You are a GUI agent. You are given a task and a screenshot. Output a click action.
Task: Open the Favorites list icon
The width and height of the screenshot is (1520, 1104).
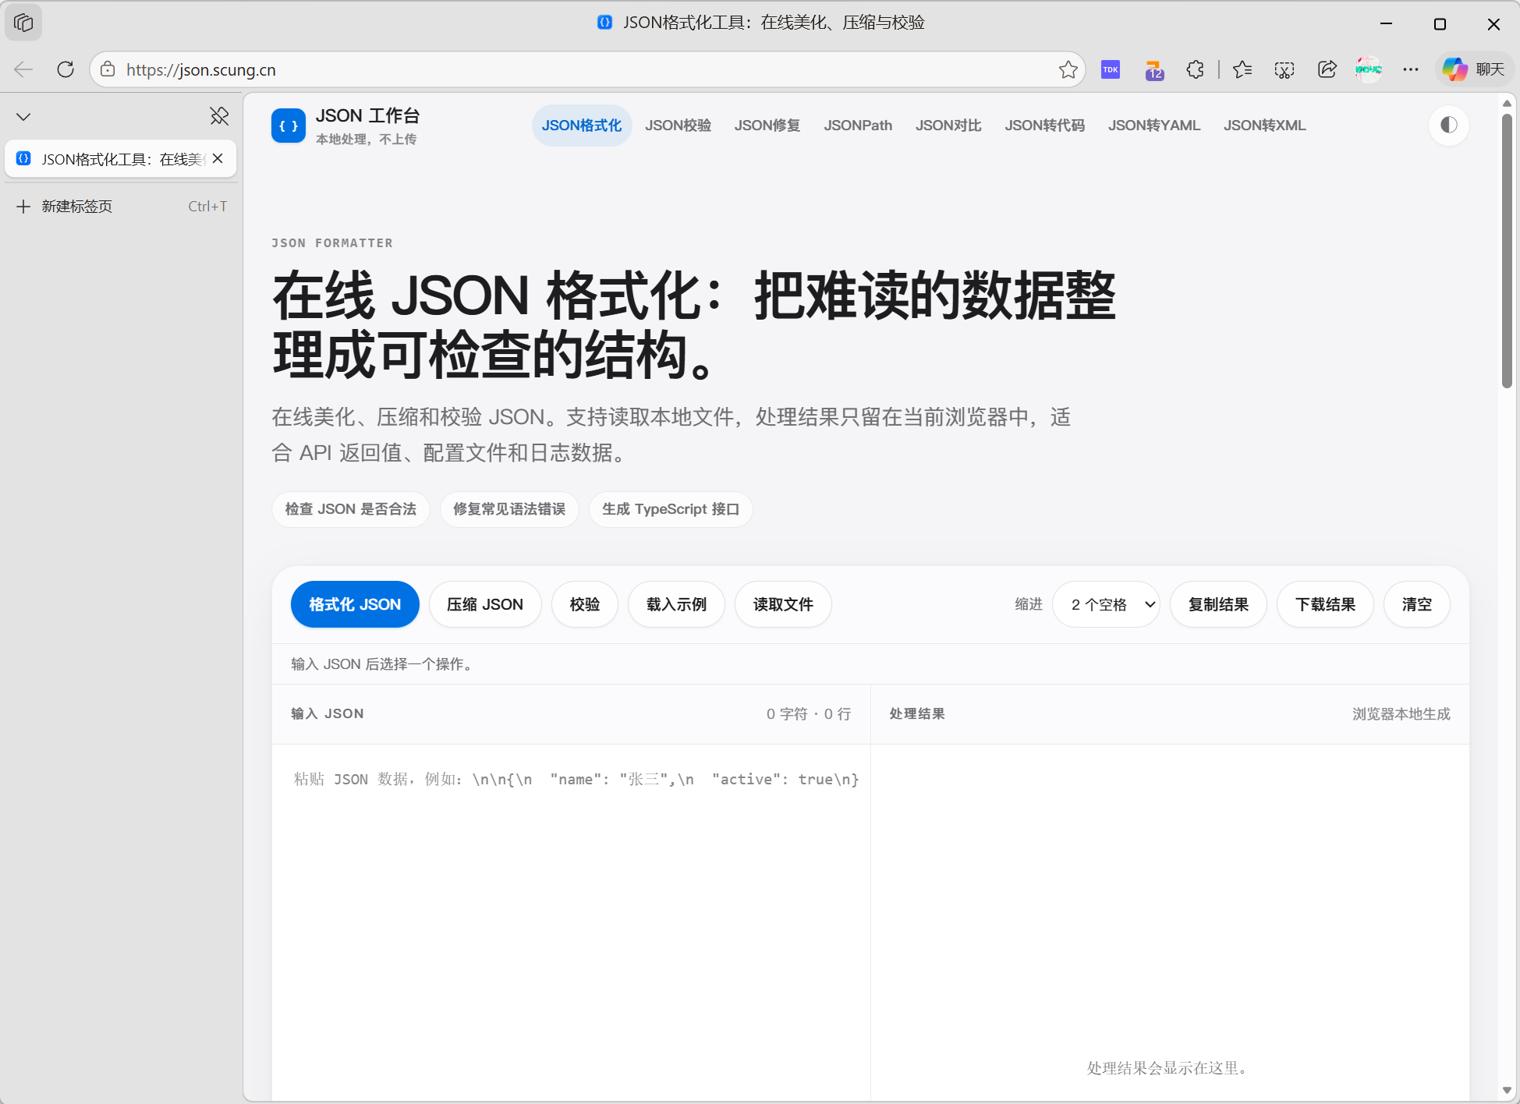click(x=1242, y=69)
